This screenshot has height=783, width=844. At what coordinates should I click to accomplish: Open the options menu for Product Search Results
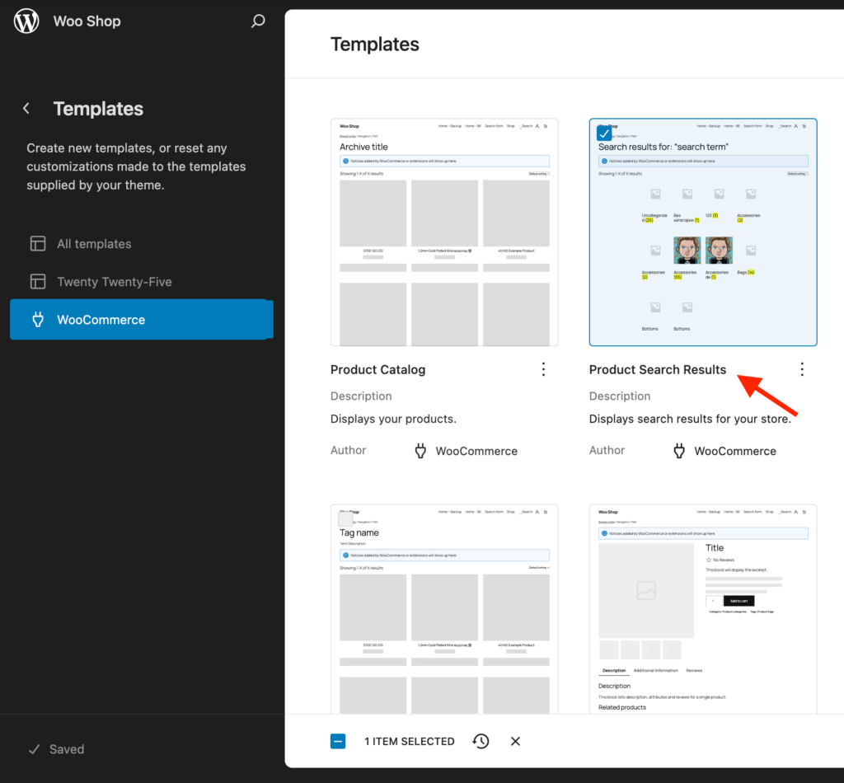pyautogui.click(x=802, y=369)
